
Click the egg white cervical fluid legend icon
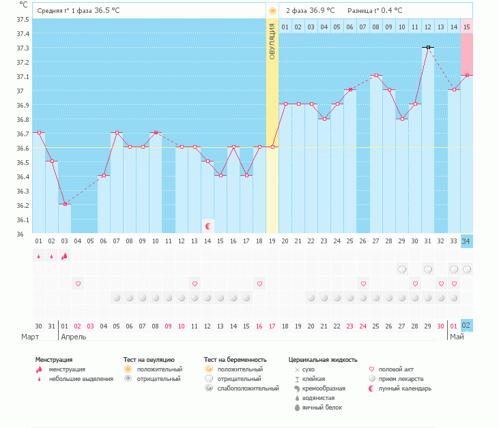coord(296,408)
